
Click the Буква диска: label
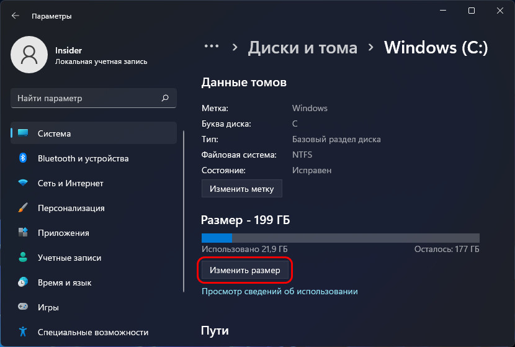pos(226,124)
